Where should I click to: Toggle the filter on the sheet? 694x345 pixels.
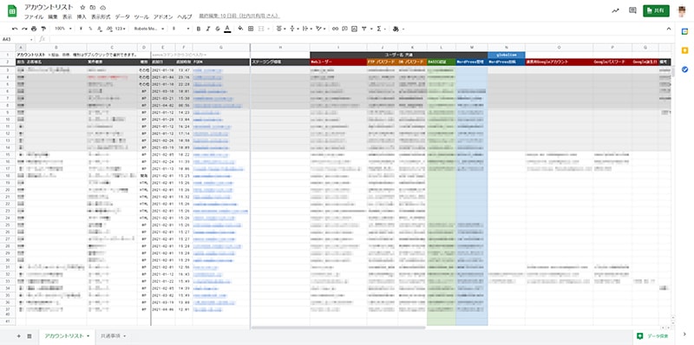click(365, 29)
